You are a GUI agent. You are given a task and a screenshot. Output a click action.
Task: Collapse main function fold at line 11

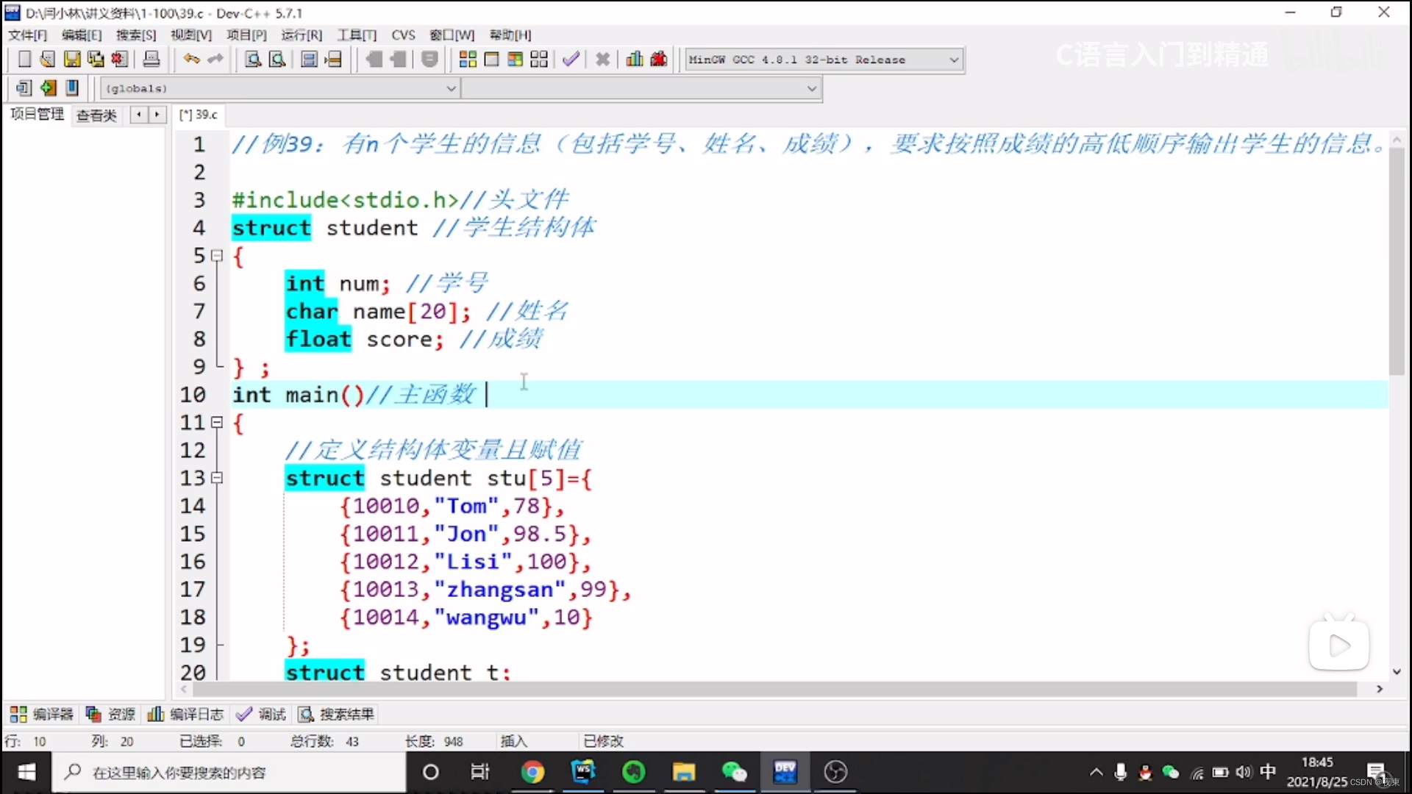click(x=217, y=423)
